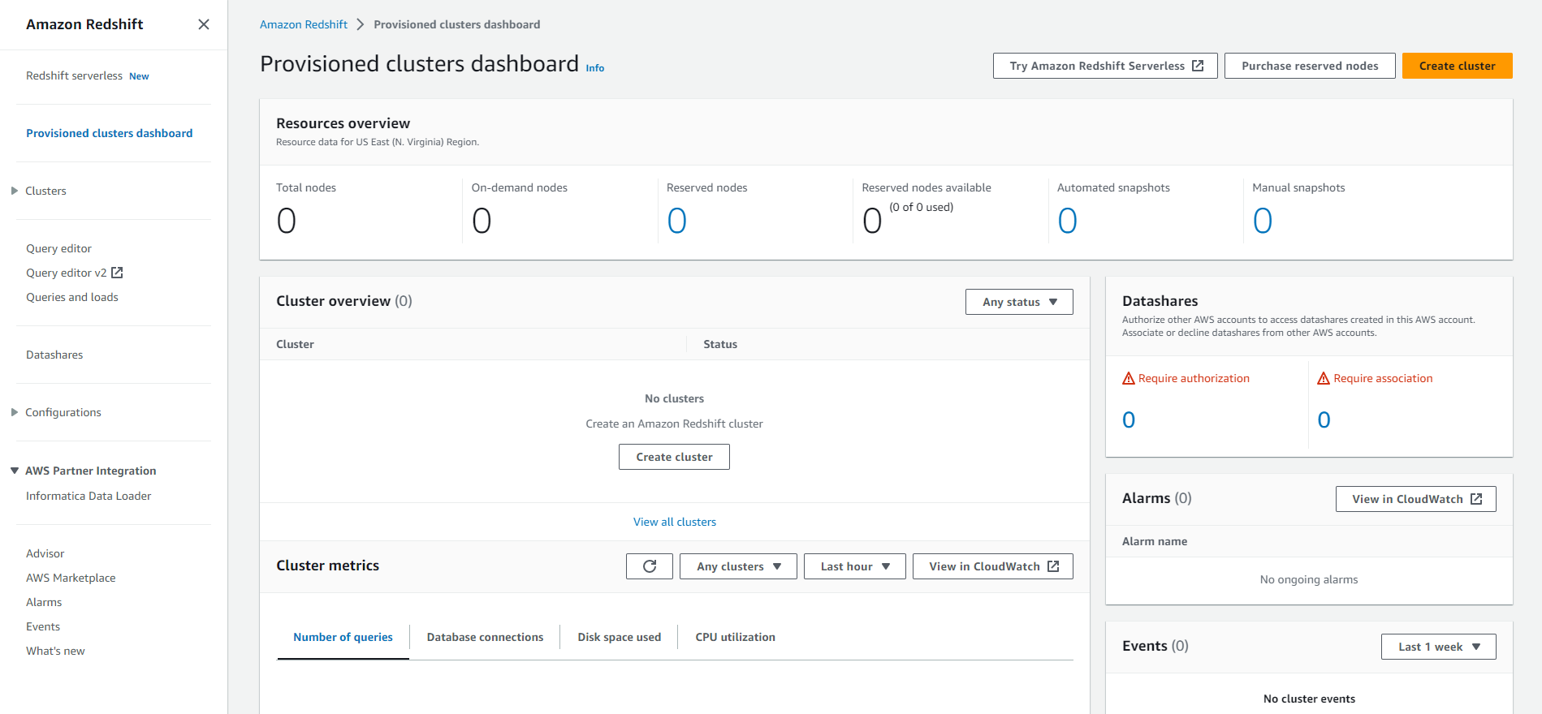Expand the Clusters navigation section
Screen dimensions: 1542x714
coord(15,191)
